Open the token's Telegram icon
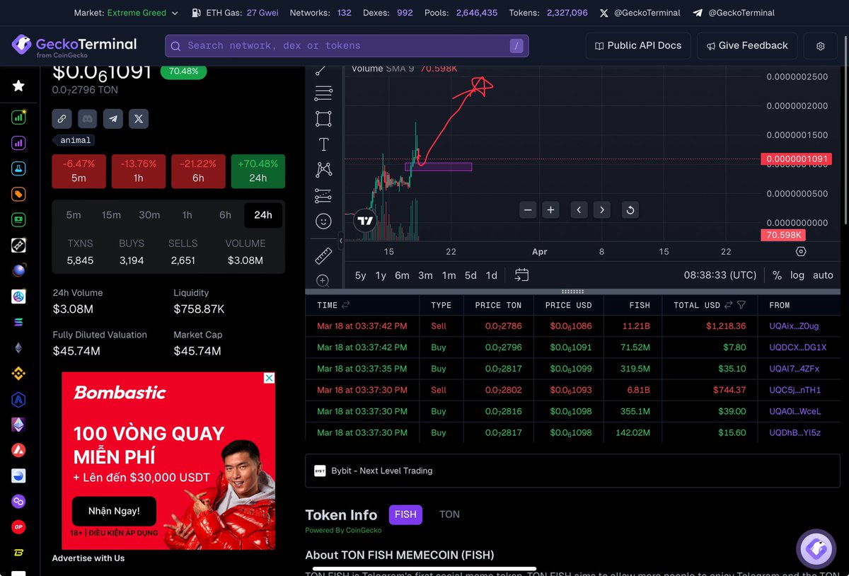 (x=113, y=119)
